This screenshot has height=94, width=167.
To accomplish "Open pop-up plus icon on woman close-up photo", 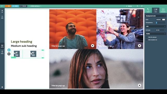I will tap(140, 85).
